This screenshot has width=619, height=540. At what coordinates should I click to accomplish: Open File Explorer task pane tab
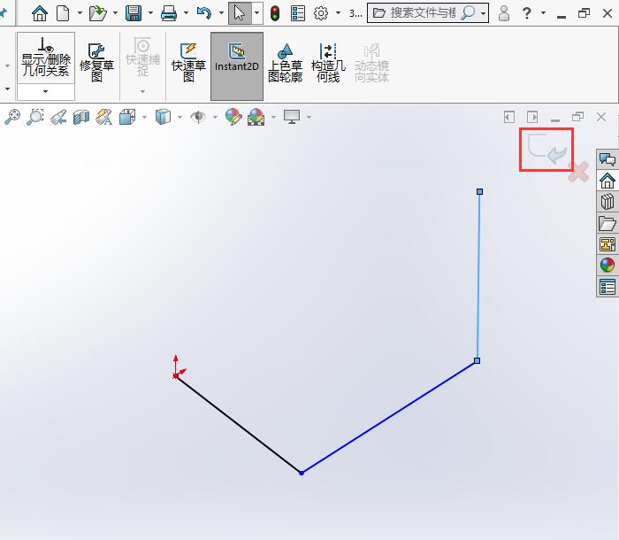coord(608,223)
